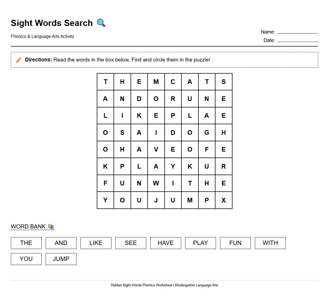Click the Name field line to fill it
This screenshot has height=298, width=329.
(298, 33)
